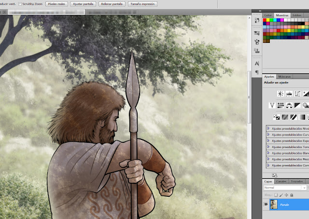Click the Tamaño impresión button
309x219 pixels.
click(x=142, y=4)
